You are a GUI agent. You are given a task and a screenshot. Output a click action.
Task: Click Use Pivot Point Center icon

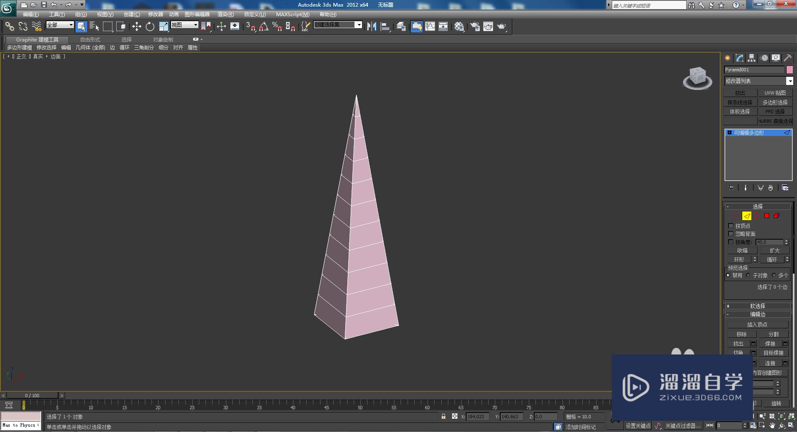(206, 27)
